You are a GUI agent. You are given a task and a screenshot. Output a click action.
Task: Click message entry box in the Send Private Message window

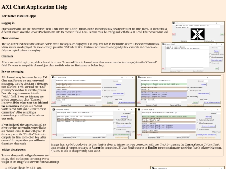click(x=85, y=135)
